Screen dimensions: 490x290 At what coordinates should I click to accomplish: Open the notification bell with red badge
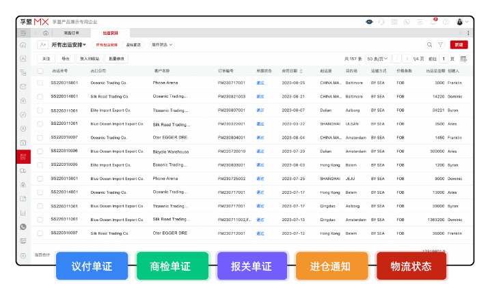(433, 22)
